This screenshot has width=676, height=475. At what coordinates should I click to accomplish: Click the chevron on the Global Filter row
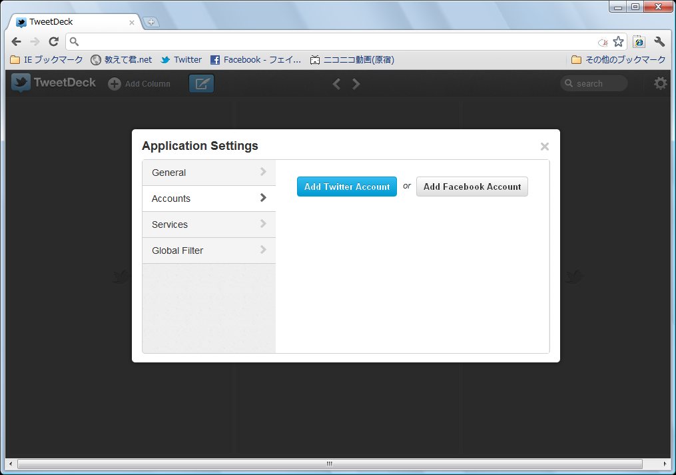263,249
